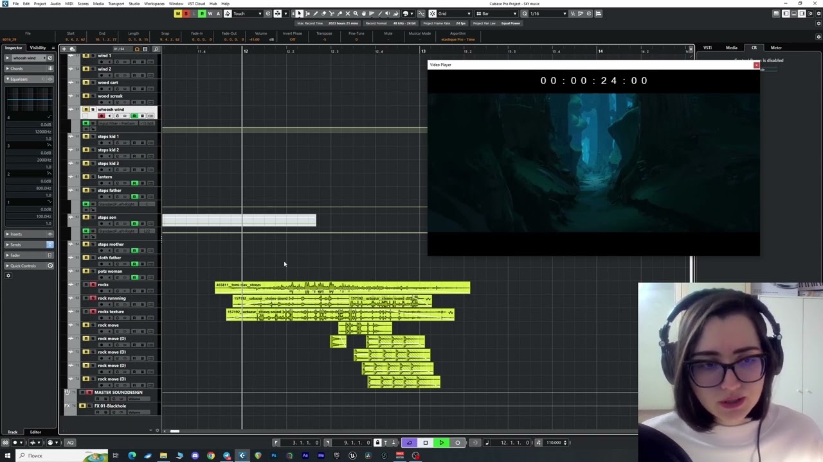The width and height of the screenshot is (823, 462).
Task: Expand the Quick Controls section
Action: coord(28,266)
